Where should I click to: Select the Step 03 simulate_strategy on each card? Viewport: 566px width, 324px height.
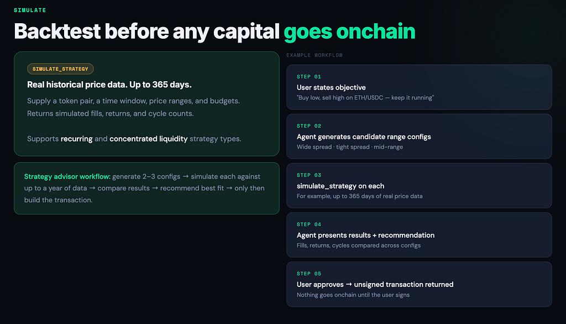coord(419,186)
